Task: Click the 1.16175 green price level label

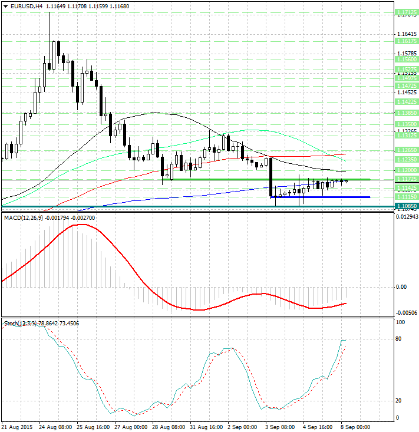Action: click(x=407, y=41)
